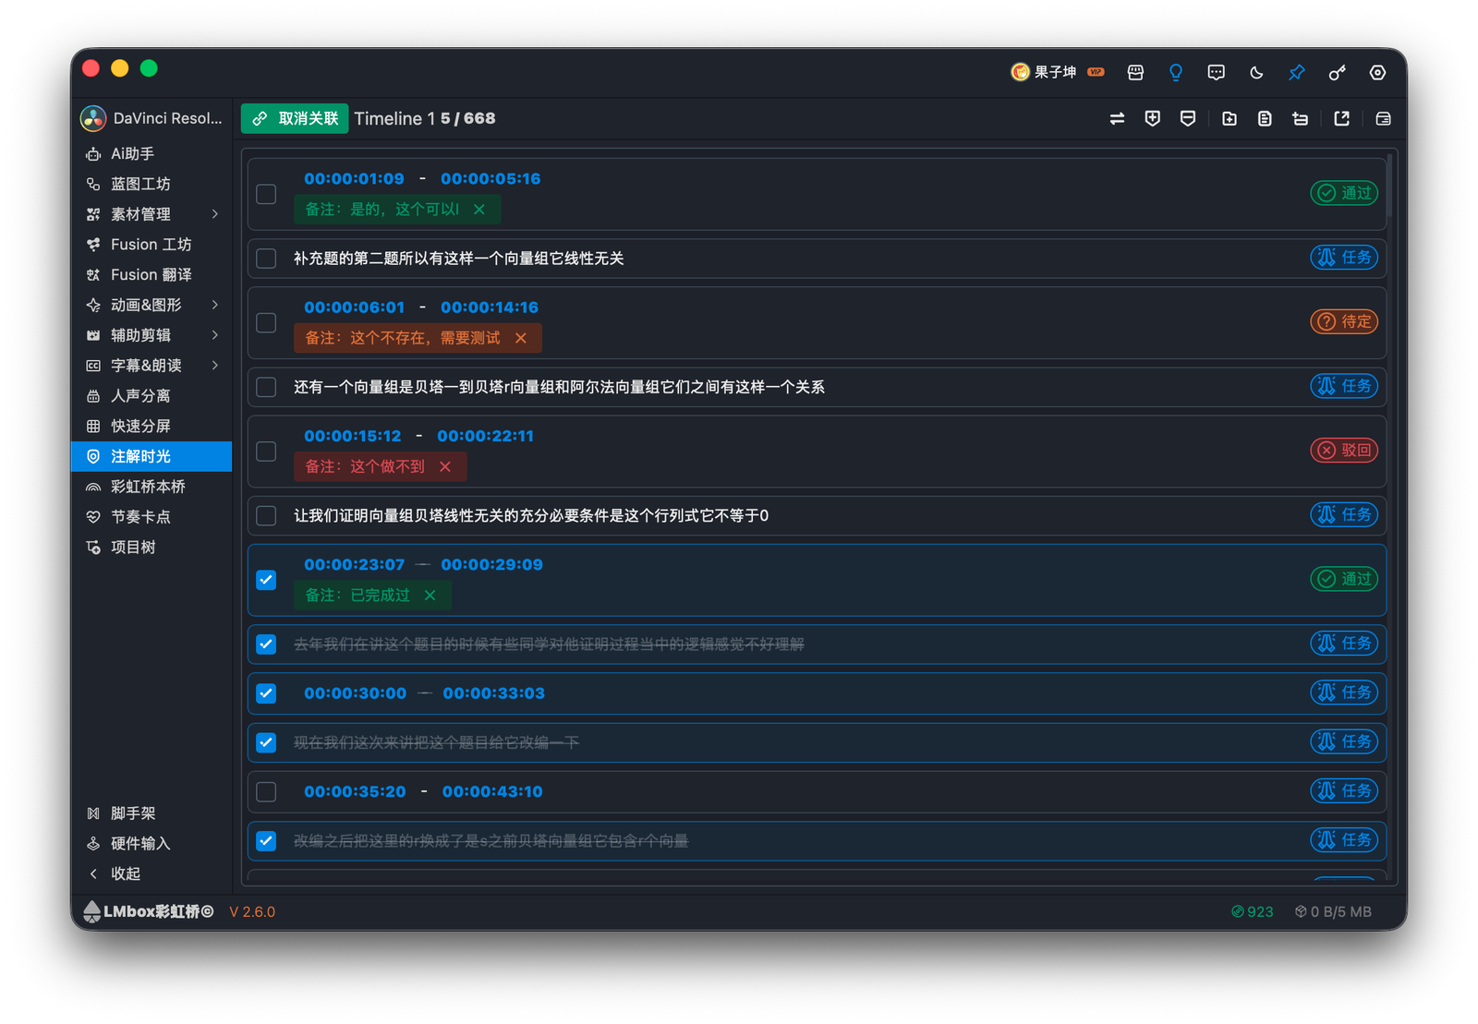This screenshot has width=1478, height=1024.
Task: Click the blue pin icon
Action: click(x=1297, y=72)
